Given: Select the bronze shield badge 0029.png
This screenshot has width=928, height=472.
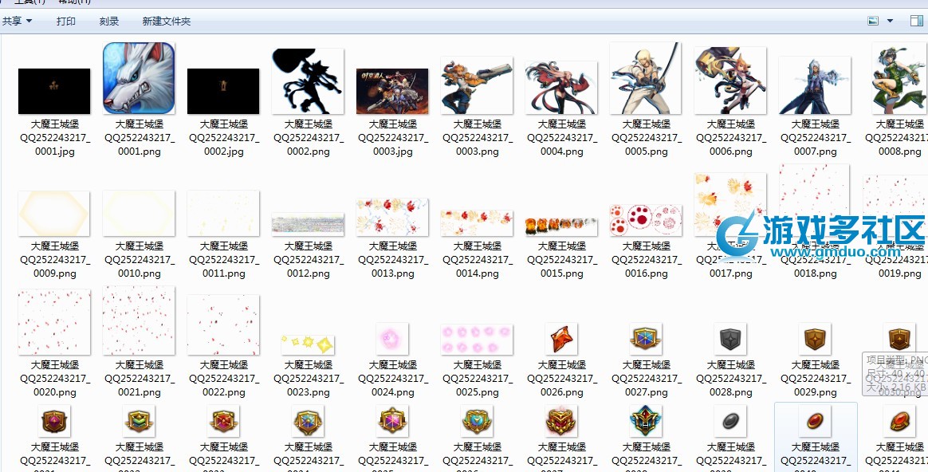Looking at the screenshot, I should pyautogui.click(x=815, y=339).
